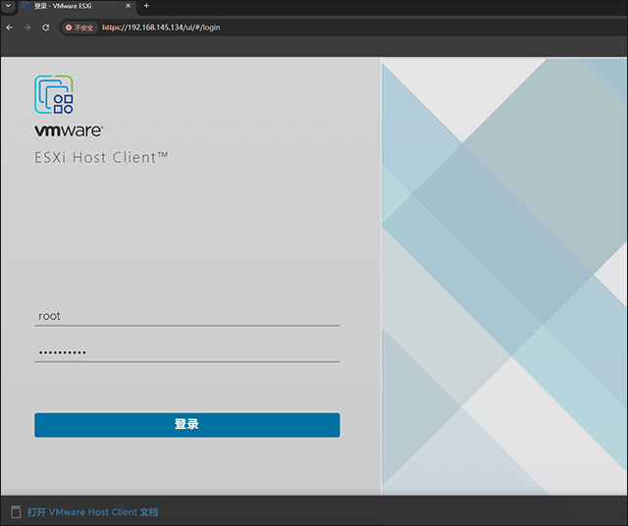Click the browser forward arrow
The image size is (628, 526).
point(27,27)
